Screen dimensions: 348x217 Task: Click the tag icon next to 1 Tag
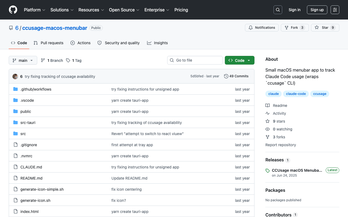pyautogui.click(x=68, y=60)
